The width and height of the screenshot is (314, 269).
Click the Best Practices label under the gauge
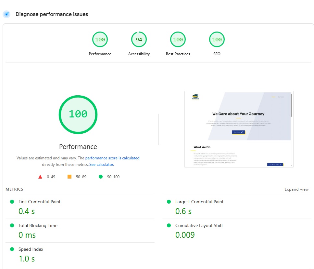[178, 54]
